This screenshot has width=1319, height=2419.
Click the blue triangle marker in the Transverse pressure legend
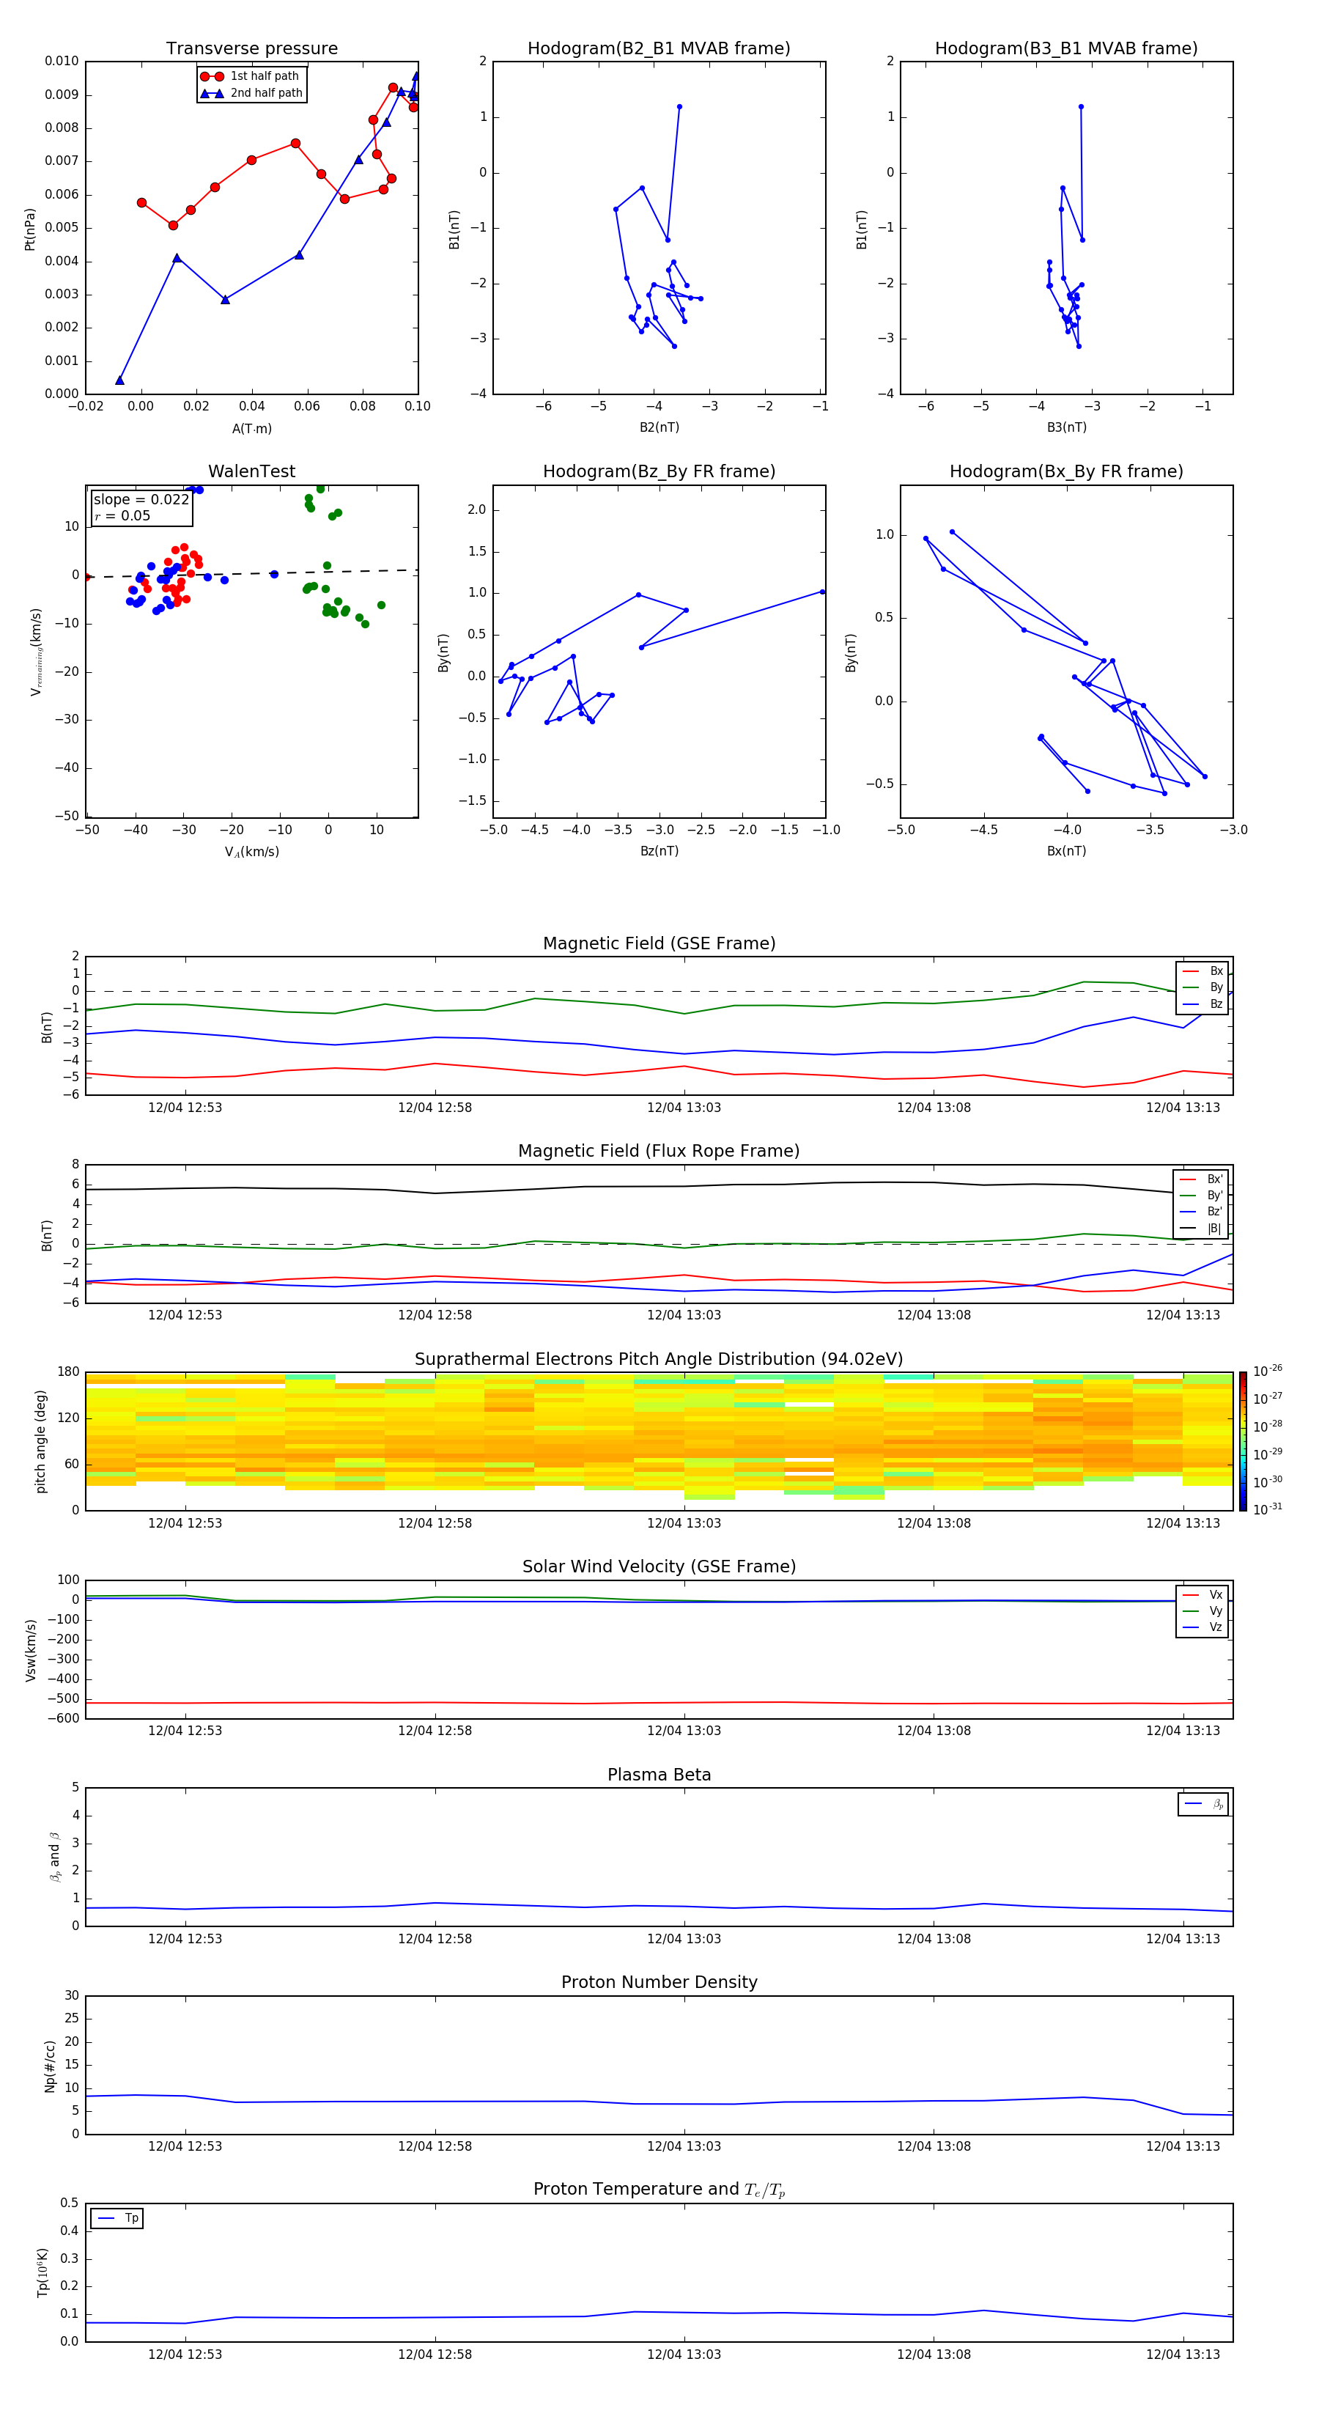(x=213, y=94)
